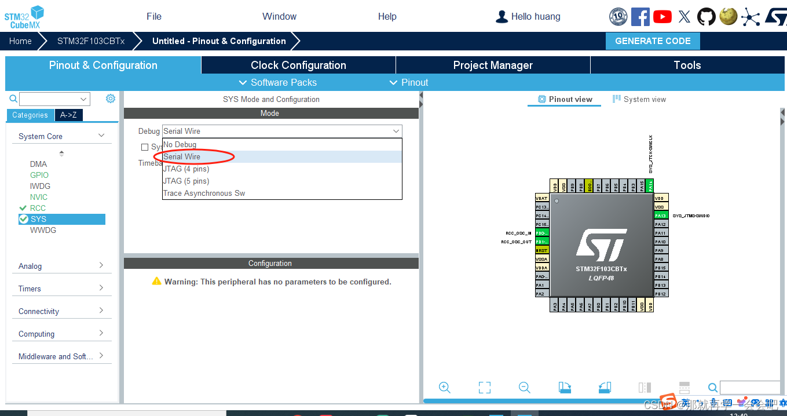Image resolution: width=787 pixels, height=416 pixels.
Task: Open the settings gear in category panel
Action: click(x=111, y=98)
